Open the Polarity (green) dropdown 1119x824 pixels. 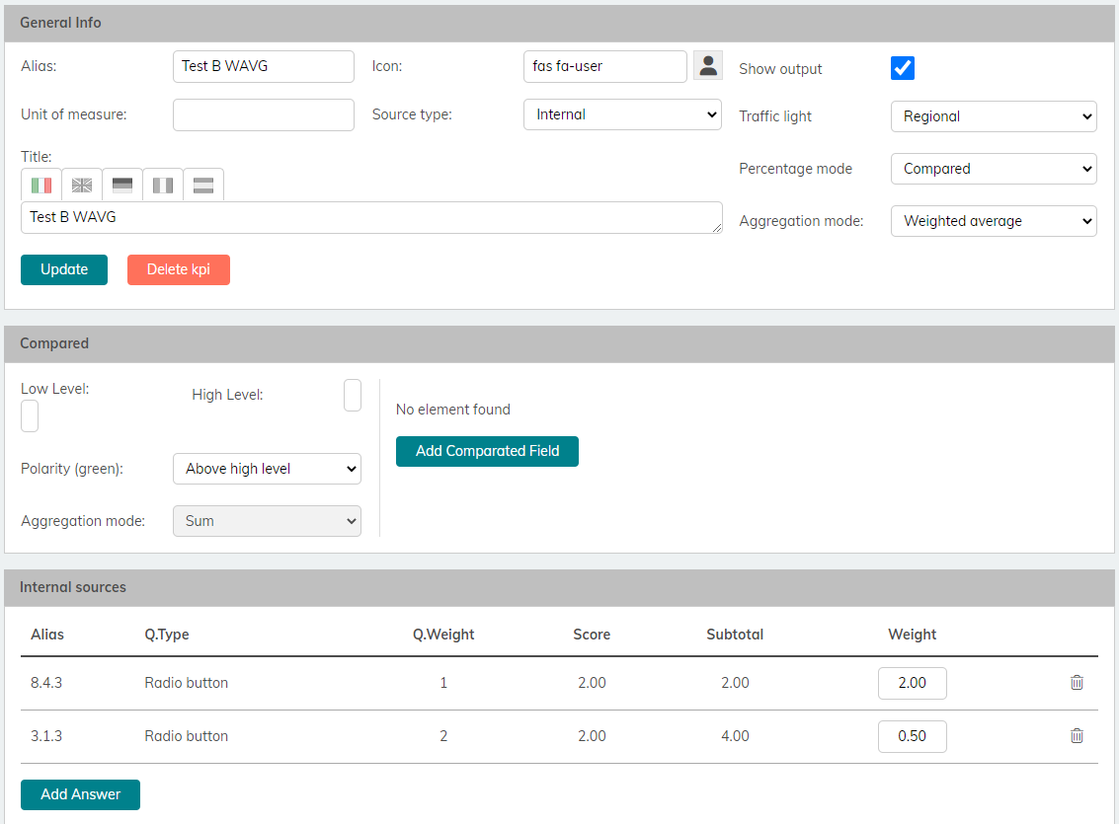[267, 470]
